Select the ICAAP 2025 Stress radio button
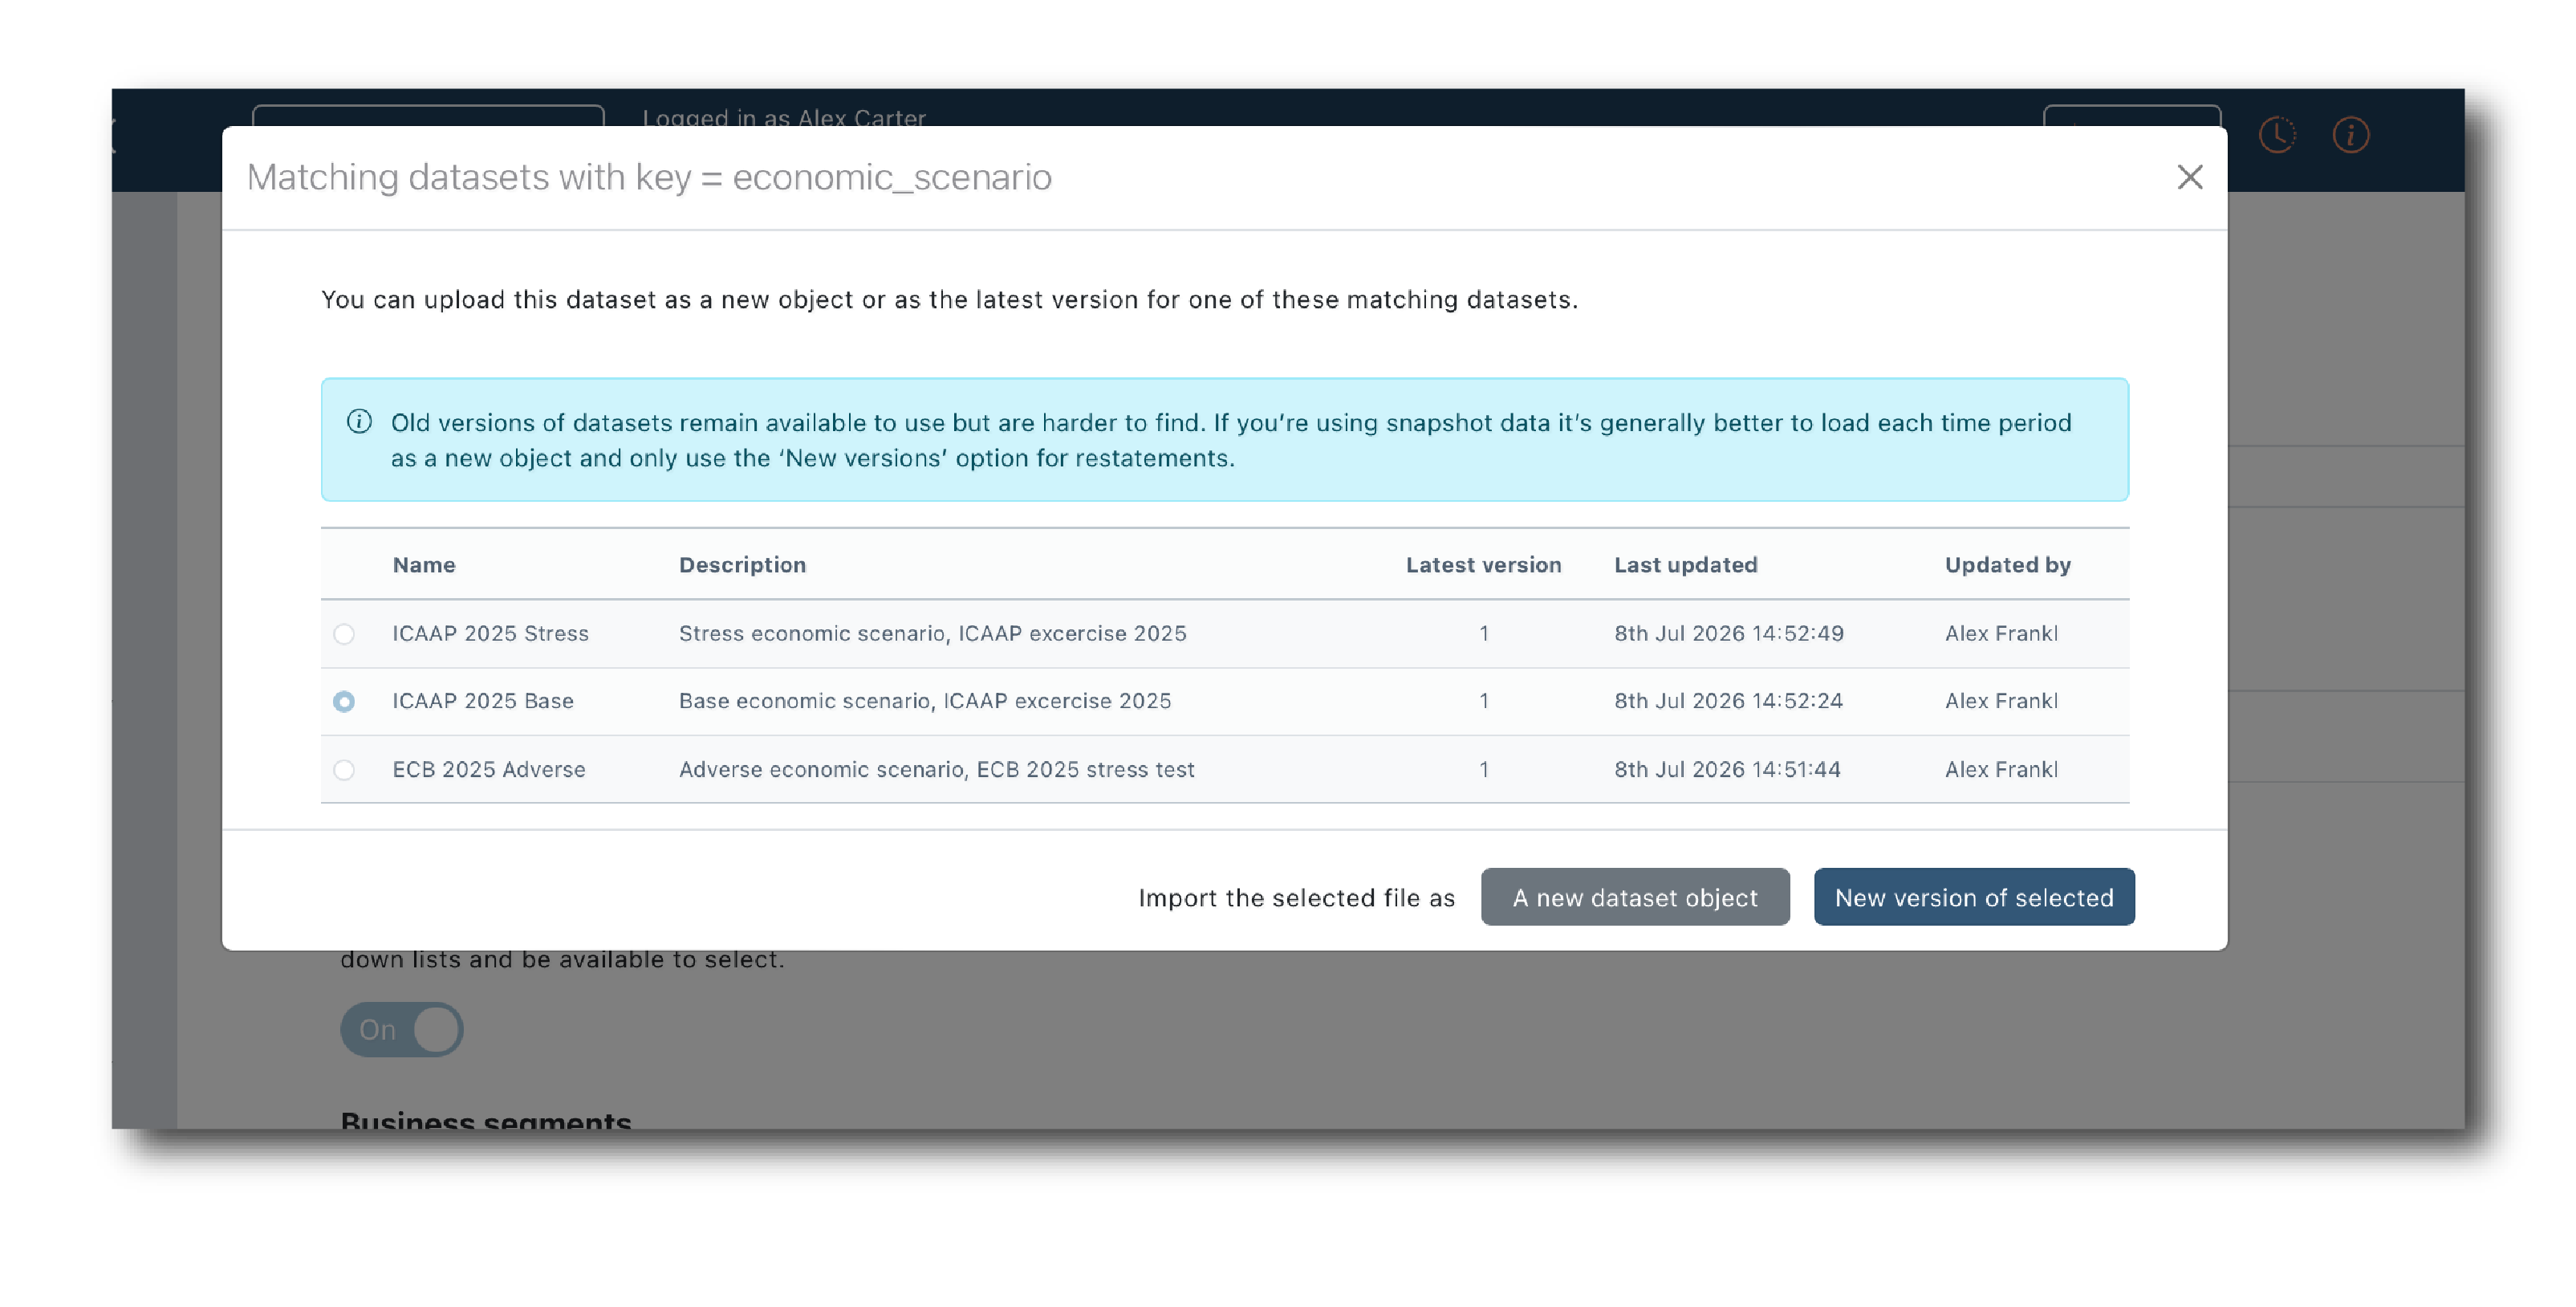Image resolution: width=2576 pixels, height=1307 pixels. point(344,633)
